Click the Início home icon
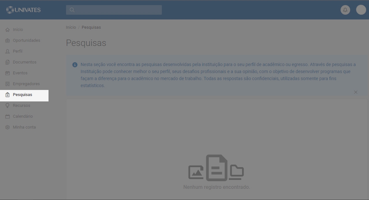 coord(8,30)
